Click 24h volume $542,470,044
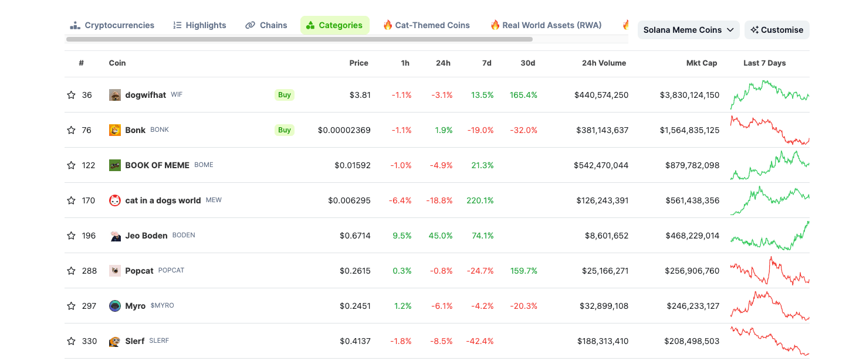This screenshot has width=846, height=361. 601,165
